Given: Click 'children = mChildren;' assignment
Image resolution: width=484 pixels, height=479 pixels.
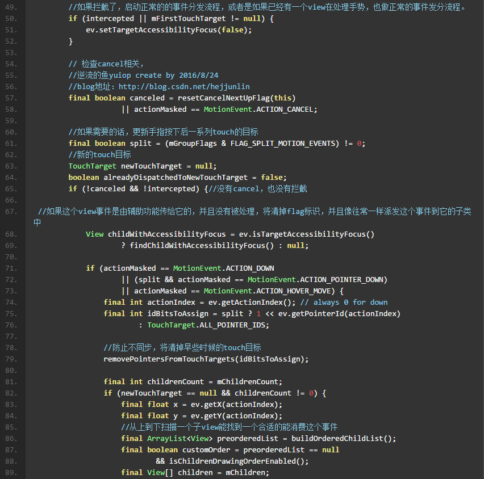Looking at the screenshot, I should [223, 473].
